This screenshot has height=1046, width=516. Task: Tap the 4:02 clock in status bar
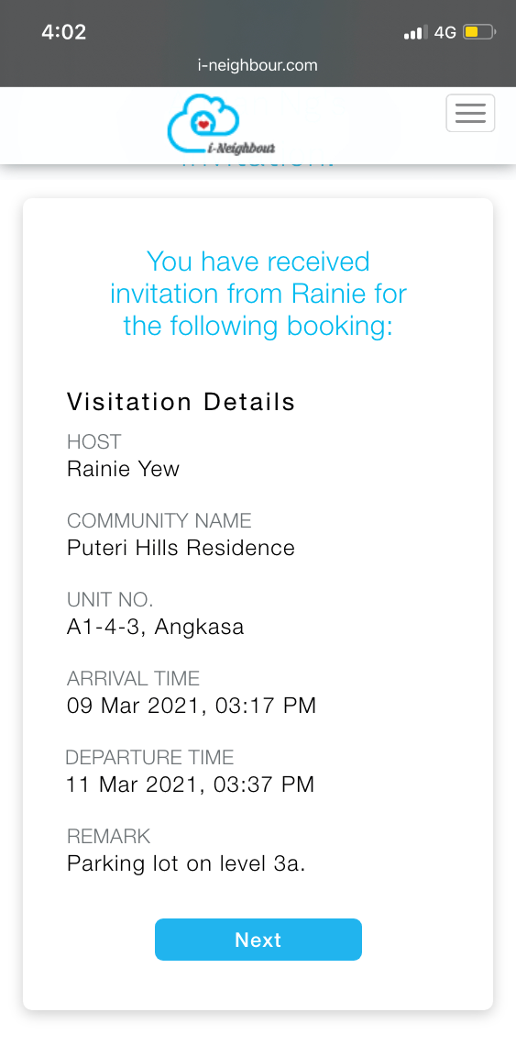(64, 32)
